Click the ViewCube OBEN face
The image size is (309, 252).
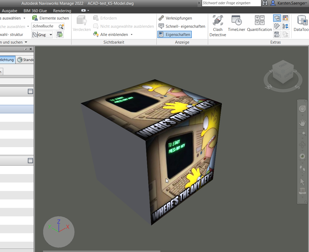[x=283, y=66]
